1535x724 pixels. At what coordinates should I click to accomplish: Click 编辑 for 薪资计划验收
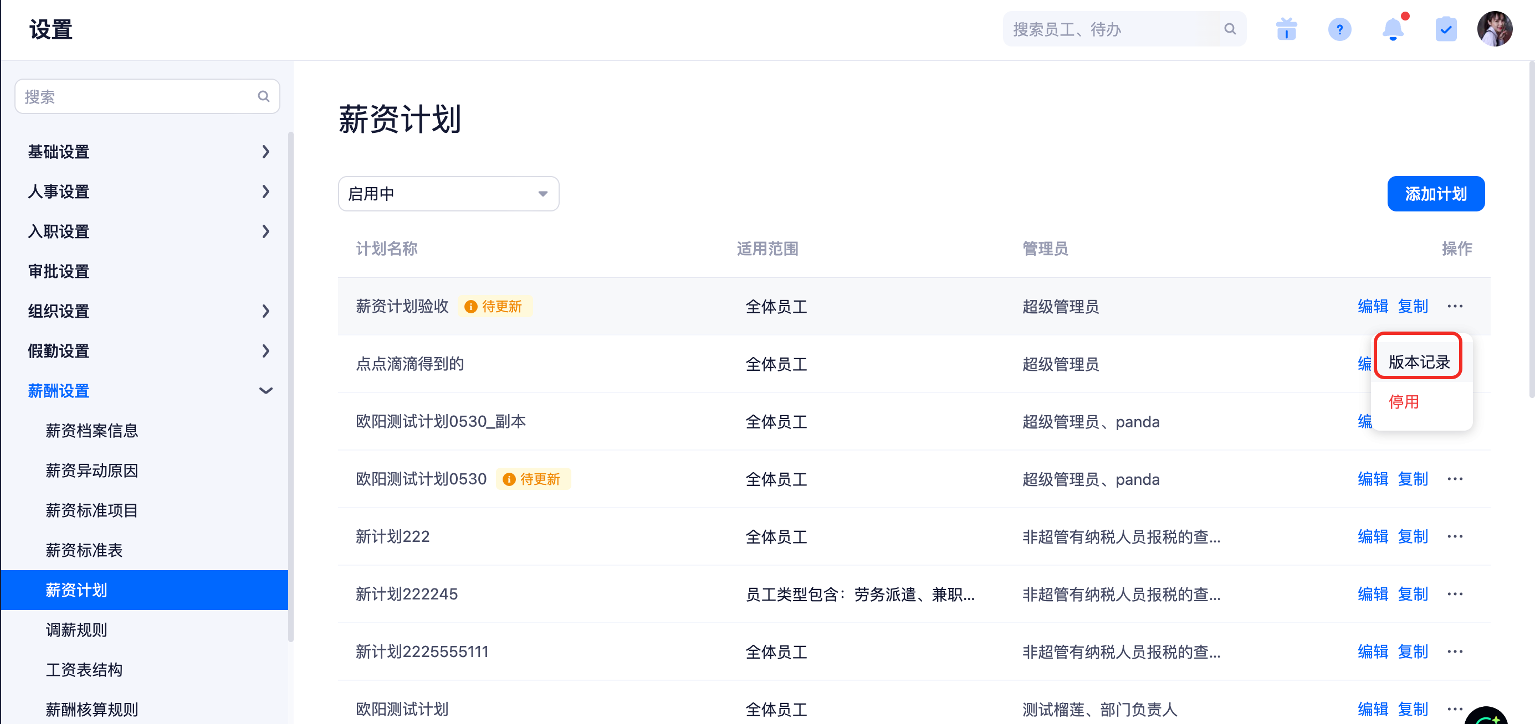pos(1373,306)
